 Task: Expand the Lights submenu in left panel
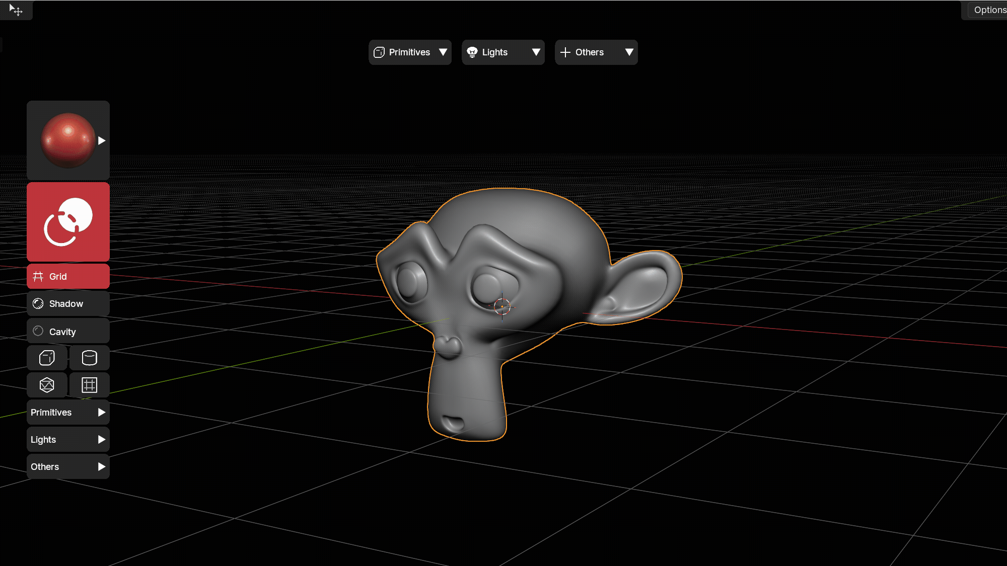coord(68,439)
